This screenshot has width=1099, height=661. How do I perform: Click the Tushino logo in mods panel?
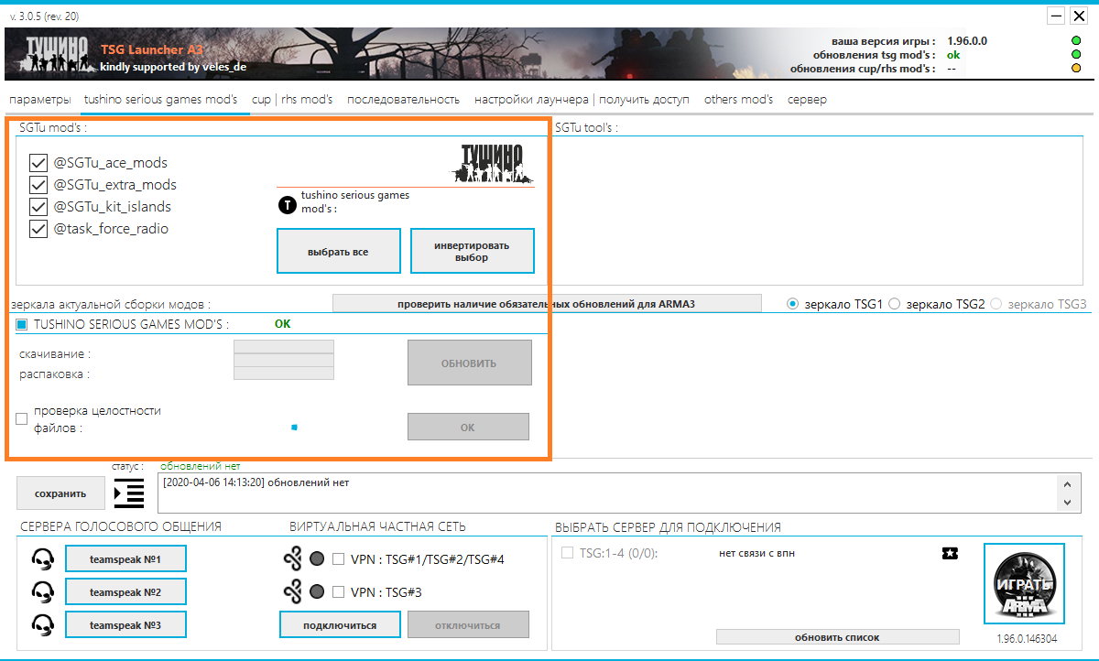click(x=491, y=163)
